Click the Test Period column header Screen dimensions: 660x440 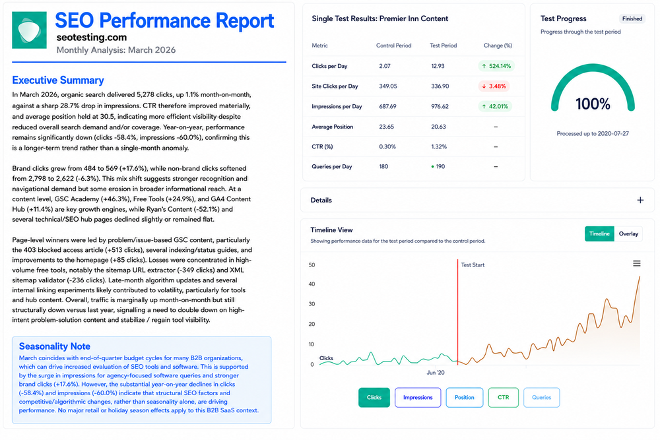(x=443, y=46)
